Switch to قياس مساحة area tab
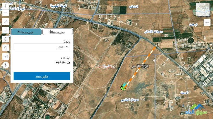The width and height of the screenshot is (213, 119). coord(57,32)
